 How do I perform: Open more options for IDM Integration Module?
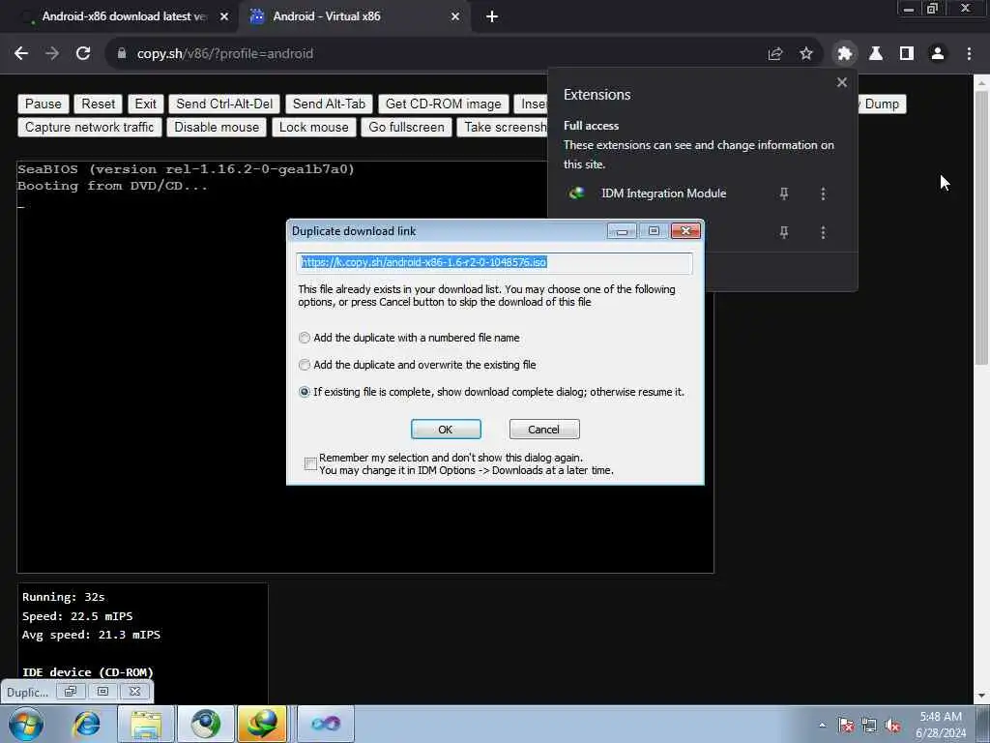[823, 193]
